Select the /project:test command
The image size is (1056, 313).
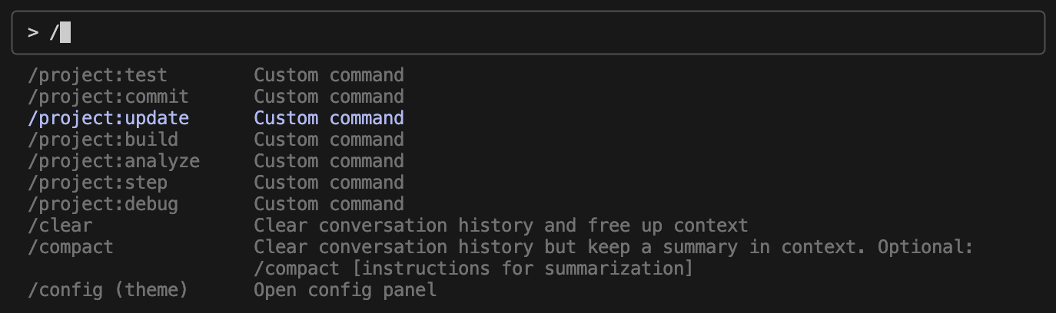click(x=98, y=75)
